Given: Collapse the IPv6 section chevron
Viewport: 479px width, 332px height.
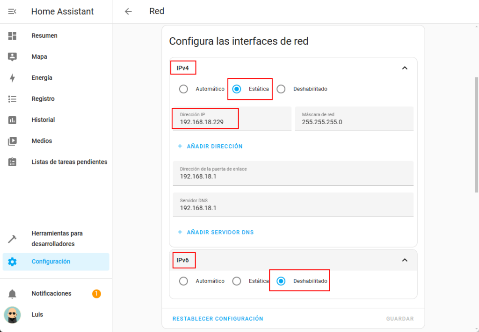Looking at the screenshot, I should coord(405,260).
